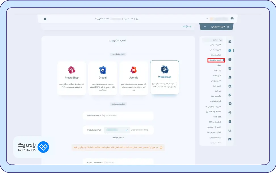Go to home via breadcrumb house icon
Image resolution: width=276 pixels, height=173 pixels.
(x=137, y=19)
